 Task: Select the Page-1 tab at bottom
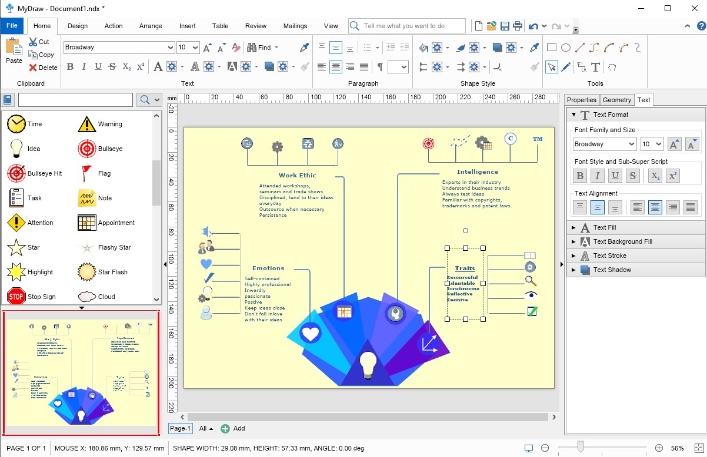coord(180,428)
